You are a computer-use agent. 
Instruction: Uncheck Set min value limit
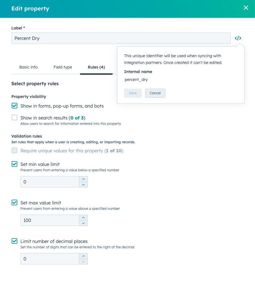tap(14, 164)
